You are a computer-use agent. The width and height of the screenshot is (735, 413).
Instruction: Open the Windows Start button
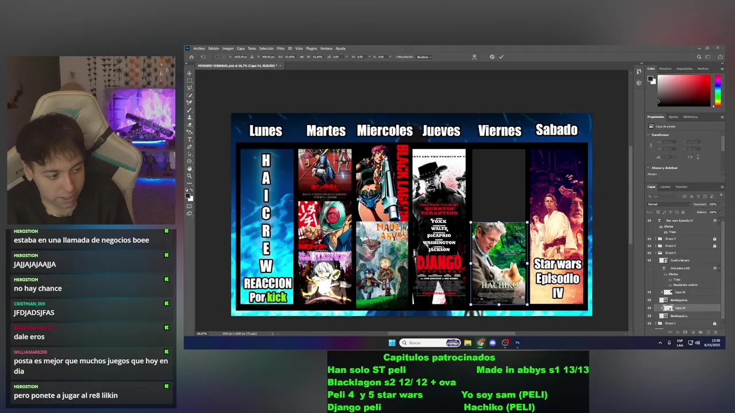coord(392,342)
